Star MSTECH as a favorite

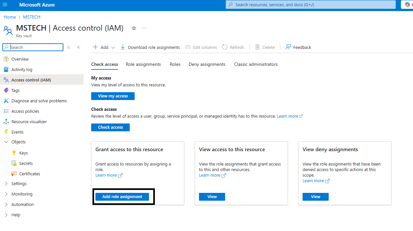click(134, 28)
